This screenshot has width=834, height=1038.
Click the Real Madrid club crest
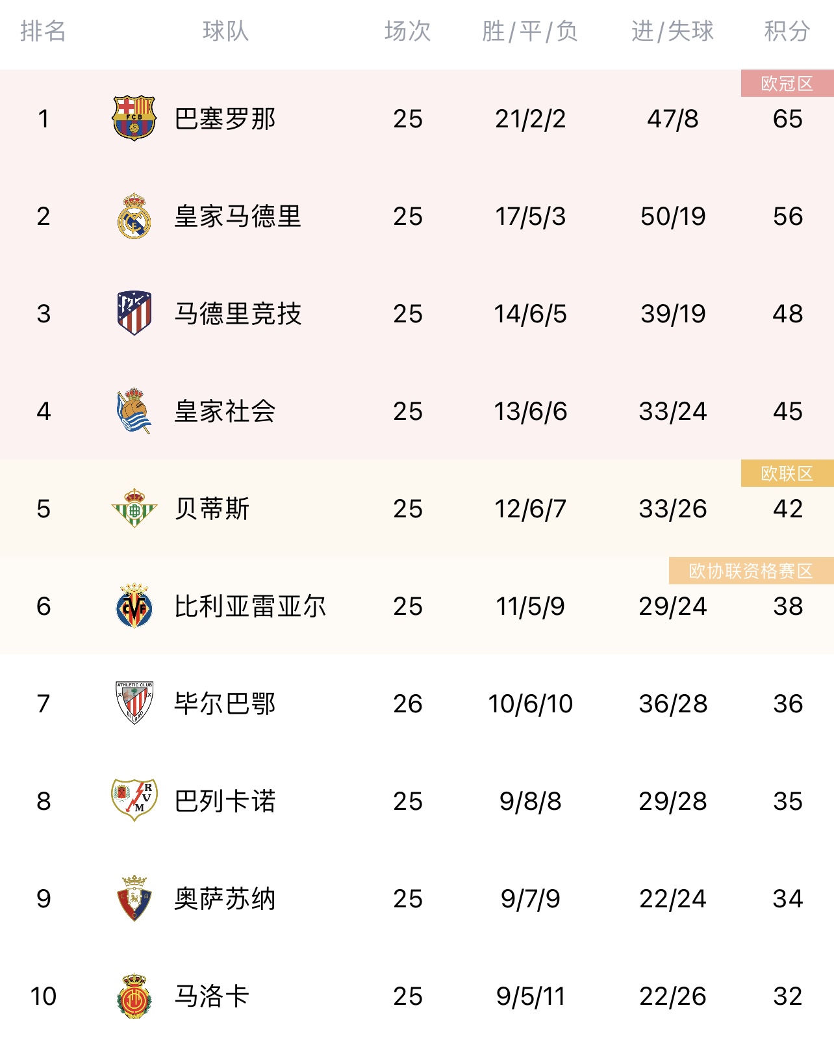click(x=134, y=216)
